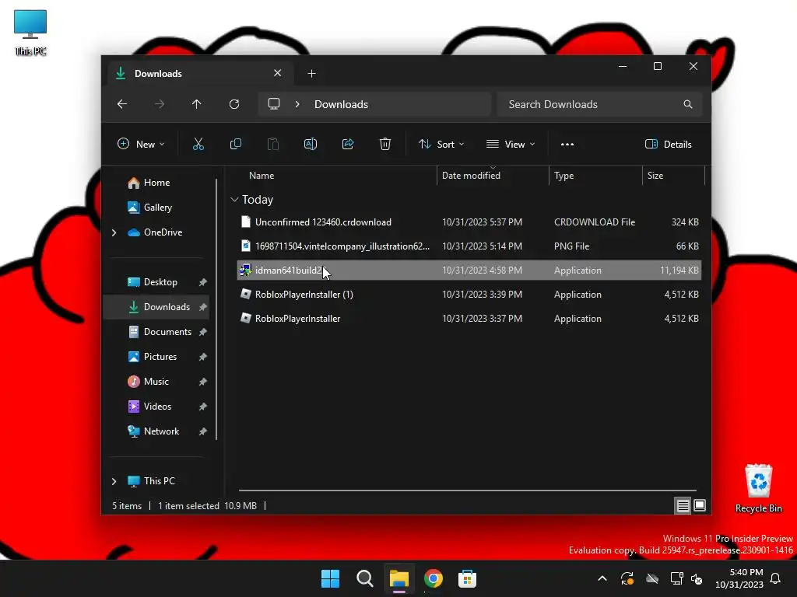Open the Sort dropdown
This screenshot has height=597, width=797.
(441, 144)
